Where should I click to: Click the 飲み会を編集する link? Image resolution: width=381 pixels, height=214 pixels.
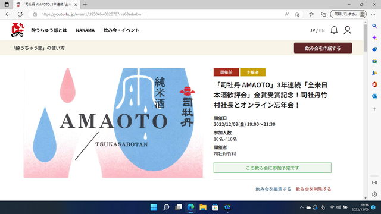[273, 189]
